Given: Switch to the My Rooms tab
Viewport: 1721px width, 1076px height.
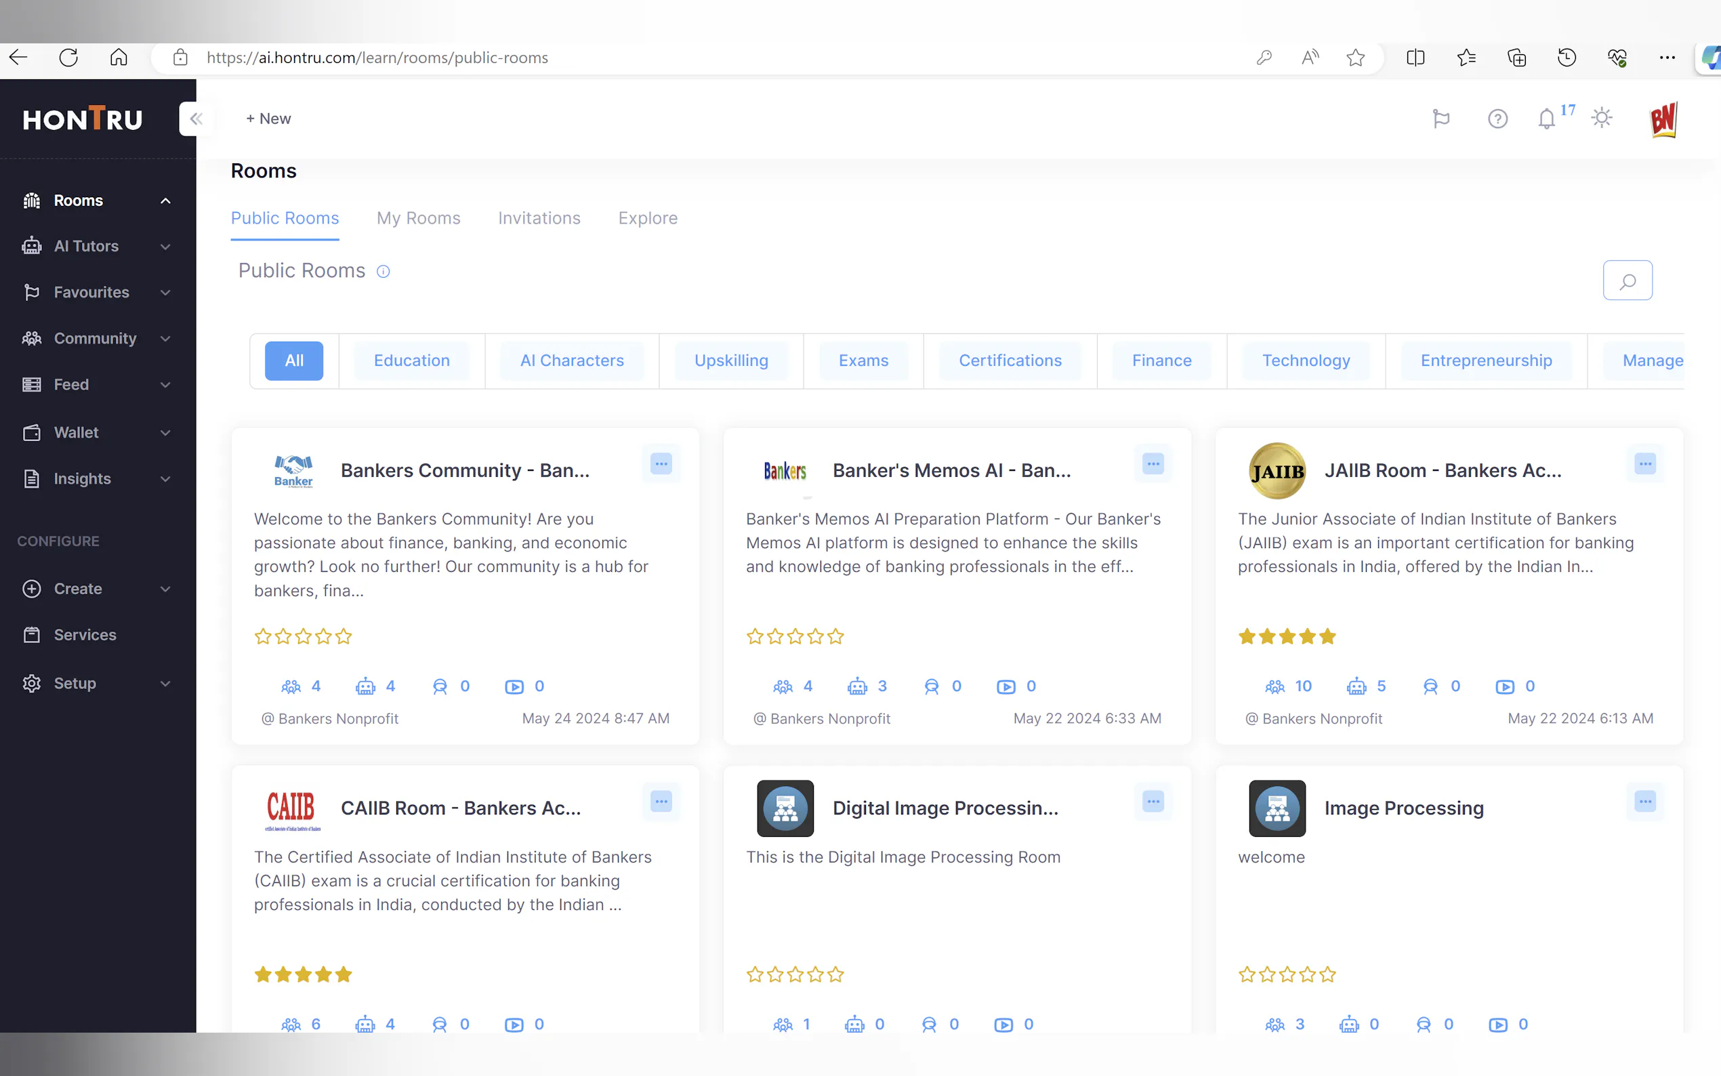Looking at the screenshot, I should pos(418,218).
